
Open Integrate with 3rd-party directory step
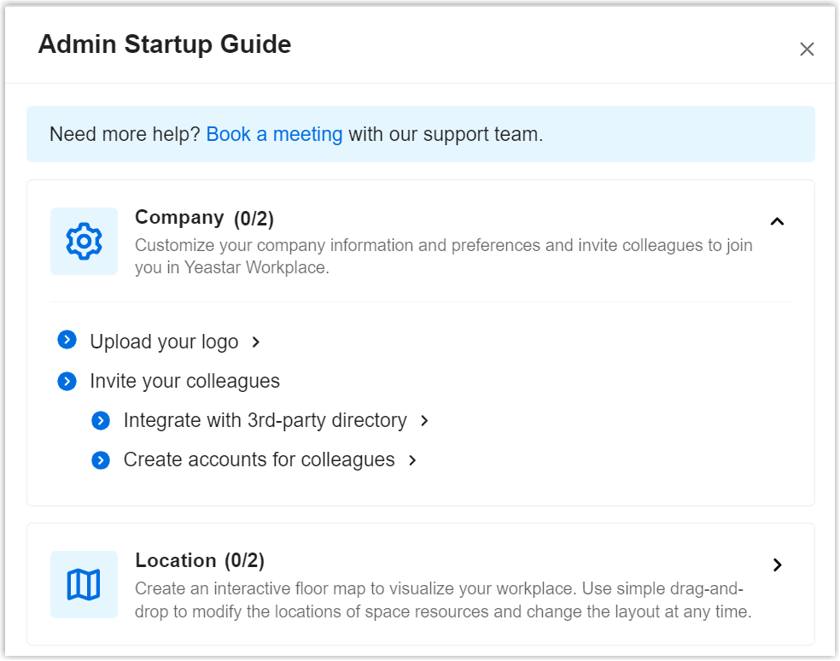pos(265,420)
